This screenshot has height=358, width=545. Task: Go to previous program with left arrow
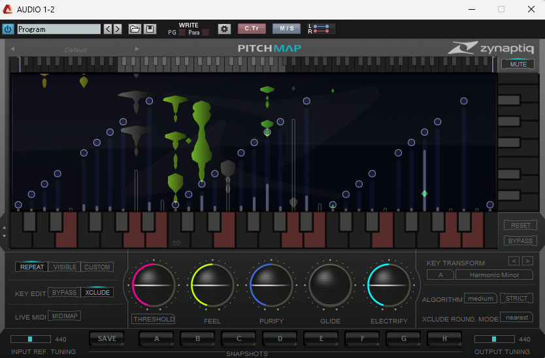(x=108, y=29)
